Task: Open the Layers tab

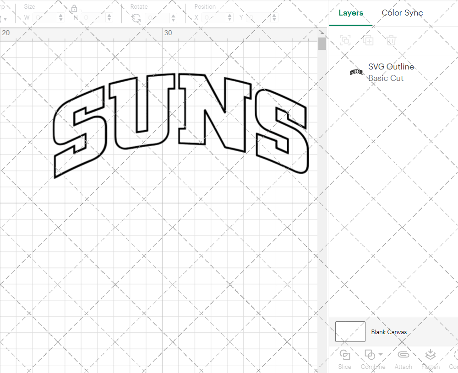Action: [350, 13]
